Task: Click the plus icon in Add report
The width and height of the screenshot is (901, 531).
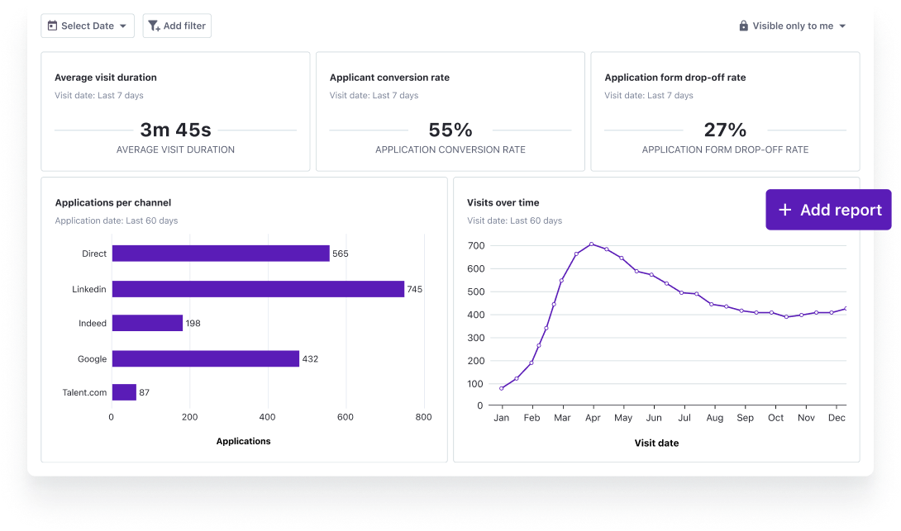Action: 785,210
